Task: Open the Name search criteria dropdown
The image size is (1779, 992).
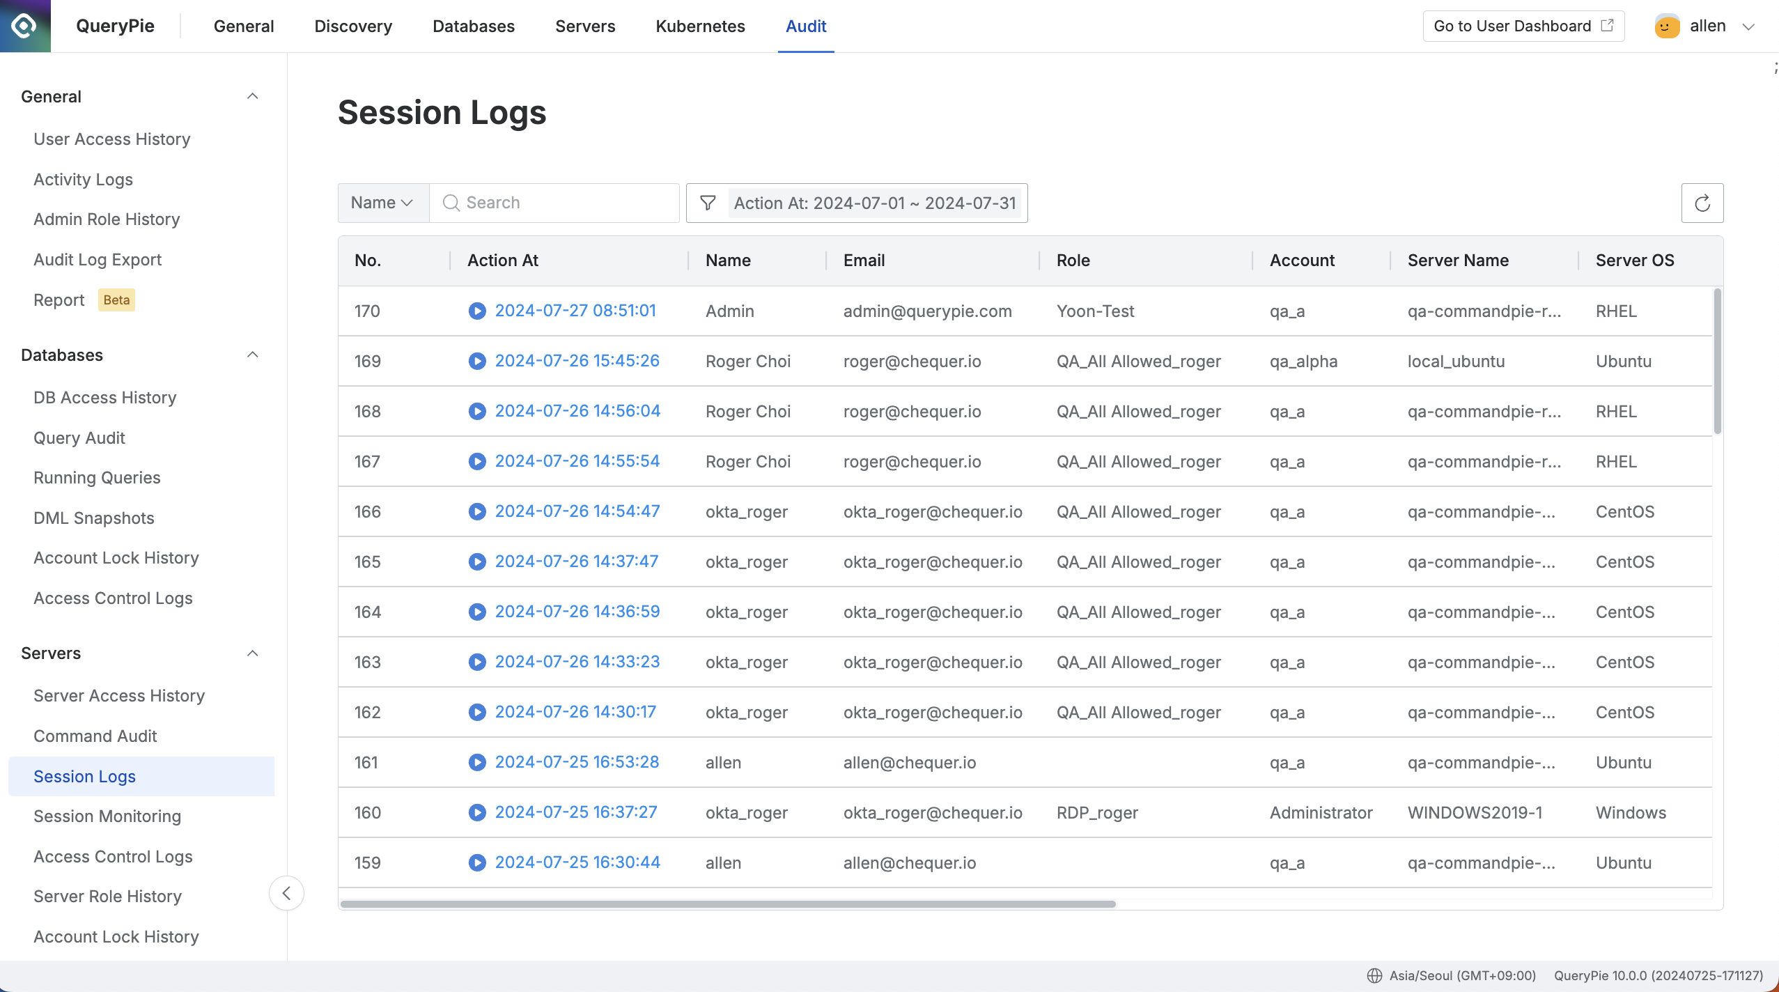Action: (x=382, y=203)
